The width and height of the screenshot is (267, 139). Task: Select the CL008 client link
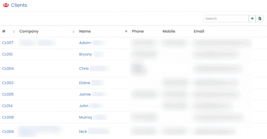(x=8, y=117)
